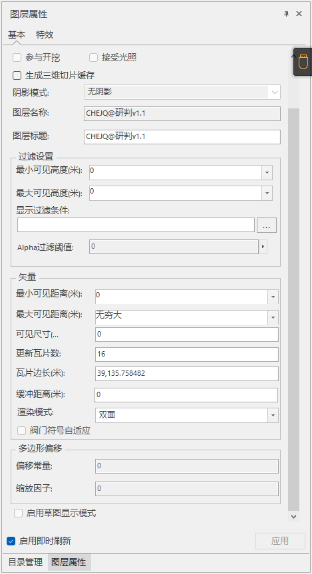The height and width of the screenshot is (574, 312).
Task: Open the 显示过滤条件 ellipsis button
Action: 267,225
